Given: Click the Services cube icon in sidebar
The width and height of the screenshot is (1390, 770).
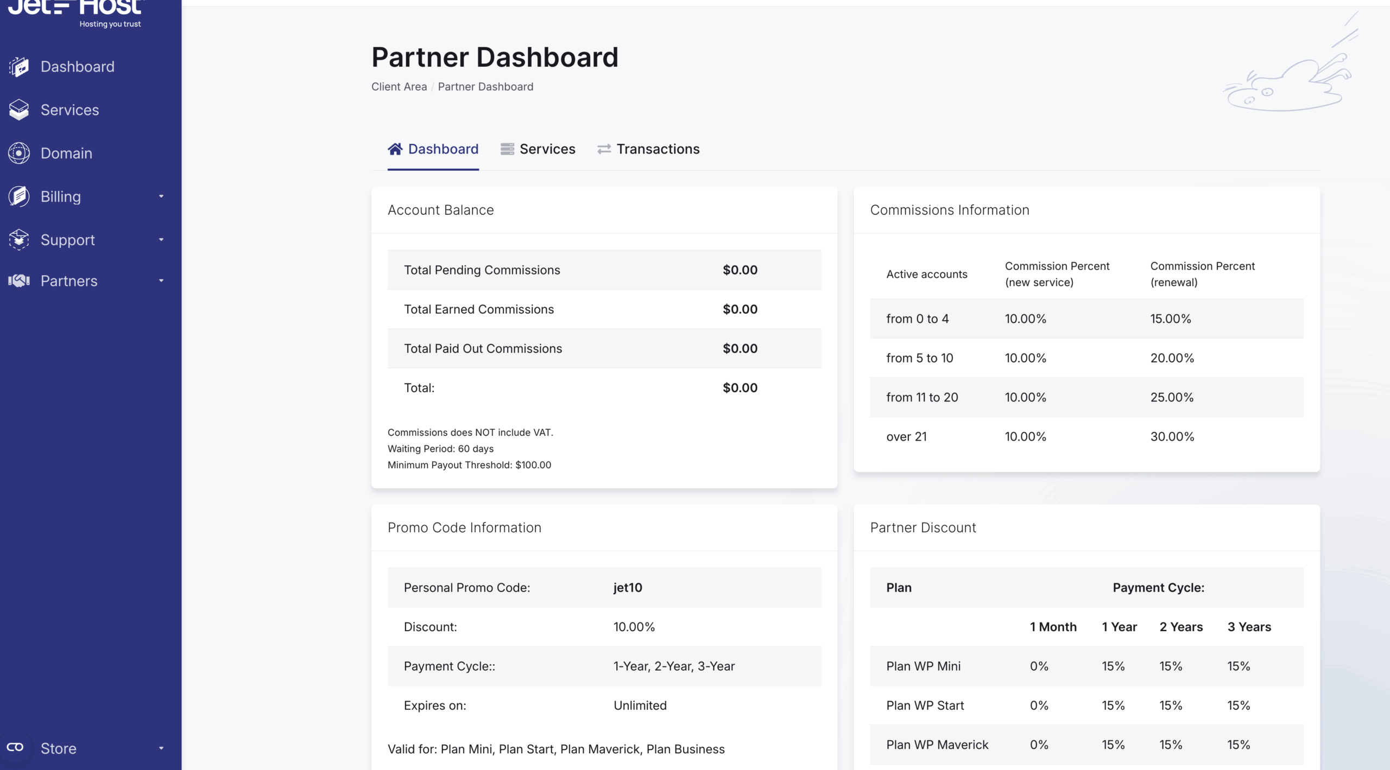Looking at the screenshot, I should [19, 110].
